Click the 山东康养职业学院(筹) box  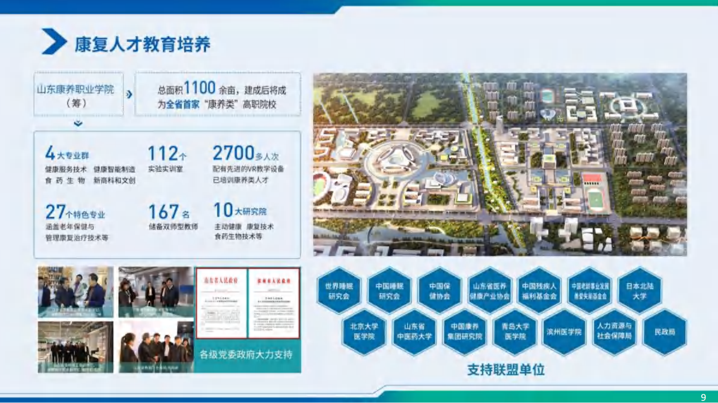click(78, 94)
